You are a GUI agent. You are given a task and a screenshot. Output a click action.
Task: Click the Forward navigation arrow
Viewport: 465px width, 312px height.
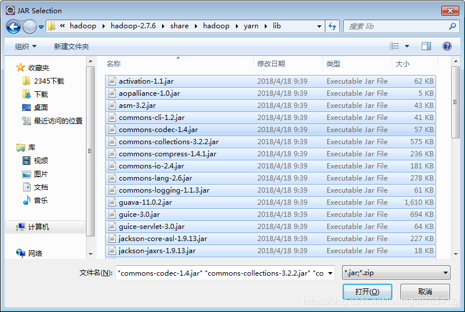pyautogui.click(x=29, y=27)
